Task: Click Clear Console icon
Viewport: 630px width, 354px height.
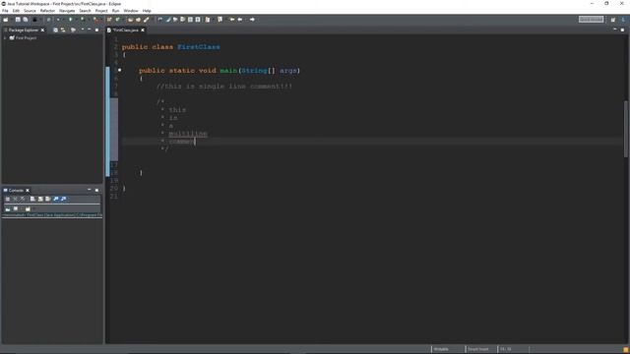Action: pyautogui.click(x=32, y=199)
